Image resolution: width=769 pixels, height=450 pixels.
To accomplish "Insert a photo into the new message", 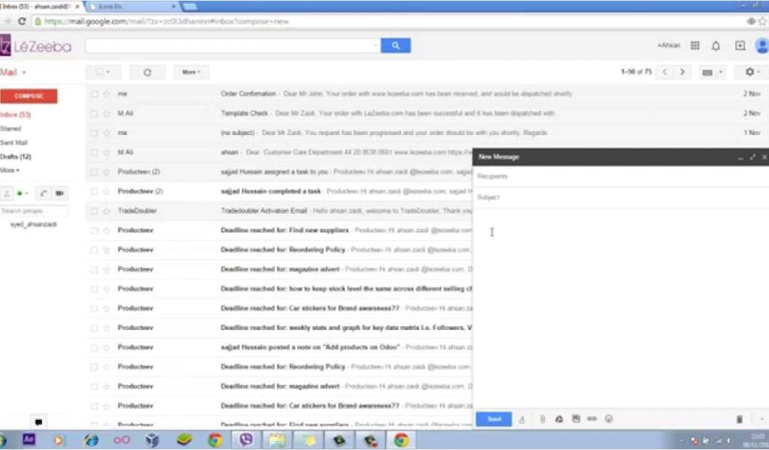I will pos(575,418).
